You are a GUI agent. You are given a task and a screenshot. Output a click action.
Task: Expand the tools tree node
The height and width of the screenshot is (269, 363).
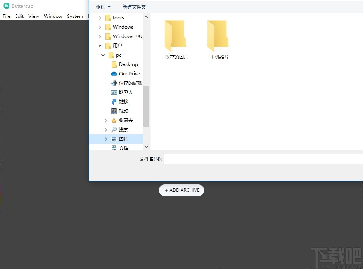tap(100, 17)
